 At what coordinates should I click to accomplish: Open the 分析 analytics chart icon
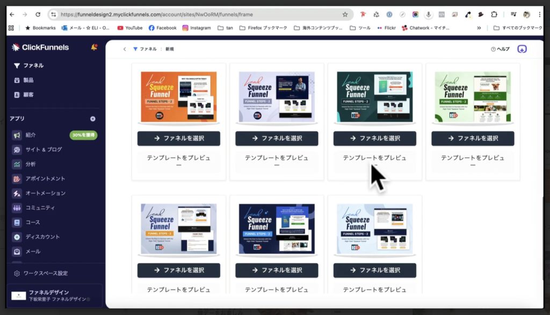[x=17, y=164]
